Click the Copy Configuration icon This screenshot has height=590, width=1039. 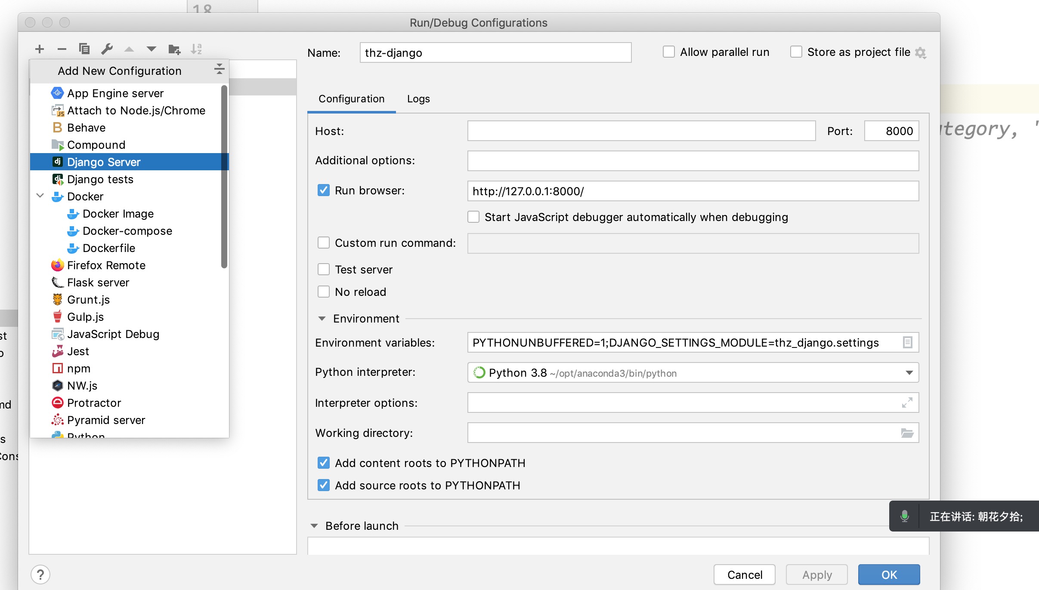84,49
